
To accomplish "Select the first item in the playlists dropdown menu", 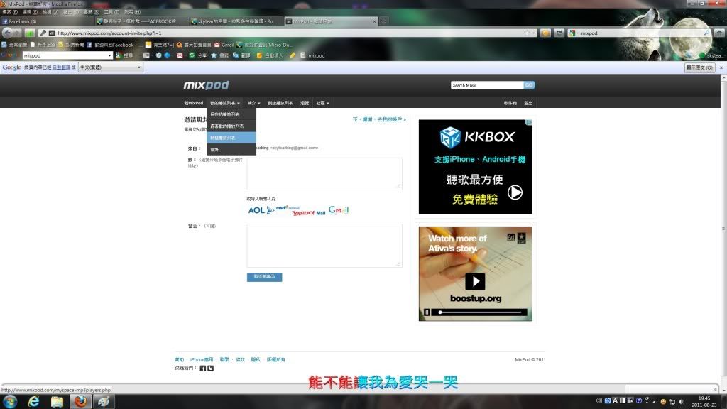I will pyautogui.click(x=231, y=114).
